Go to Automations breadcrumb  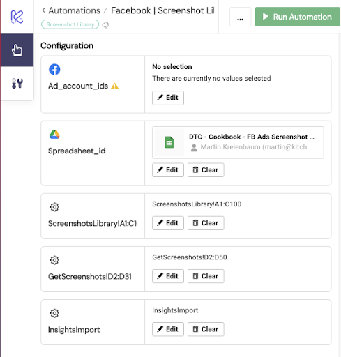(x=74, y=10)
